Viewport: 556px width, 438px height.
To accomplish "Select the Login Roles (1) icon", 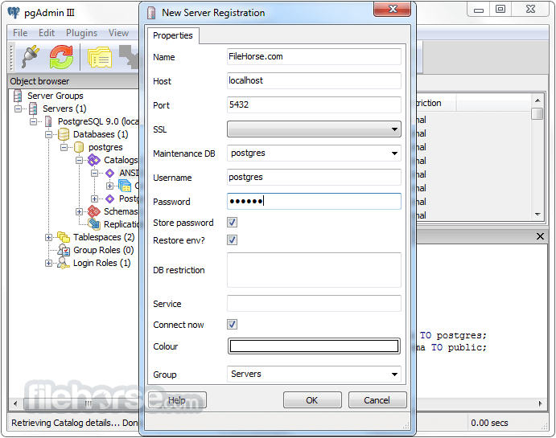I will pos(64,263).
